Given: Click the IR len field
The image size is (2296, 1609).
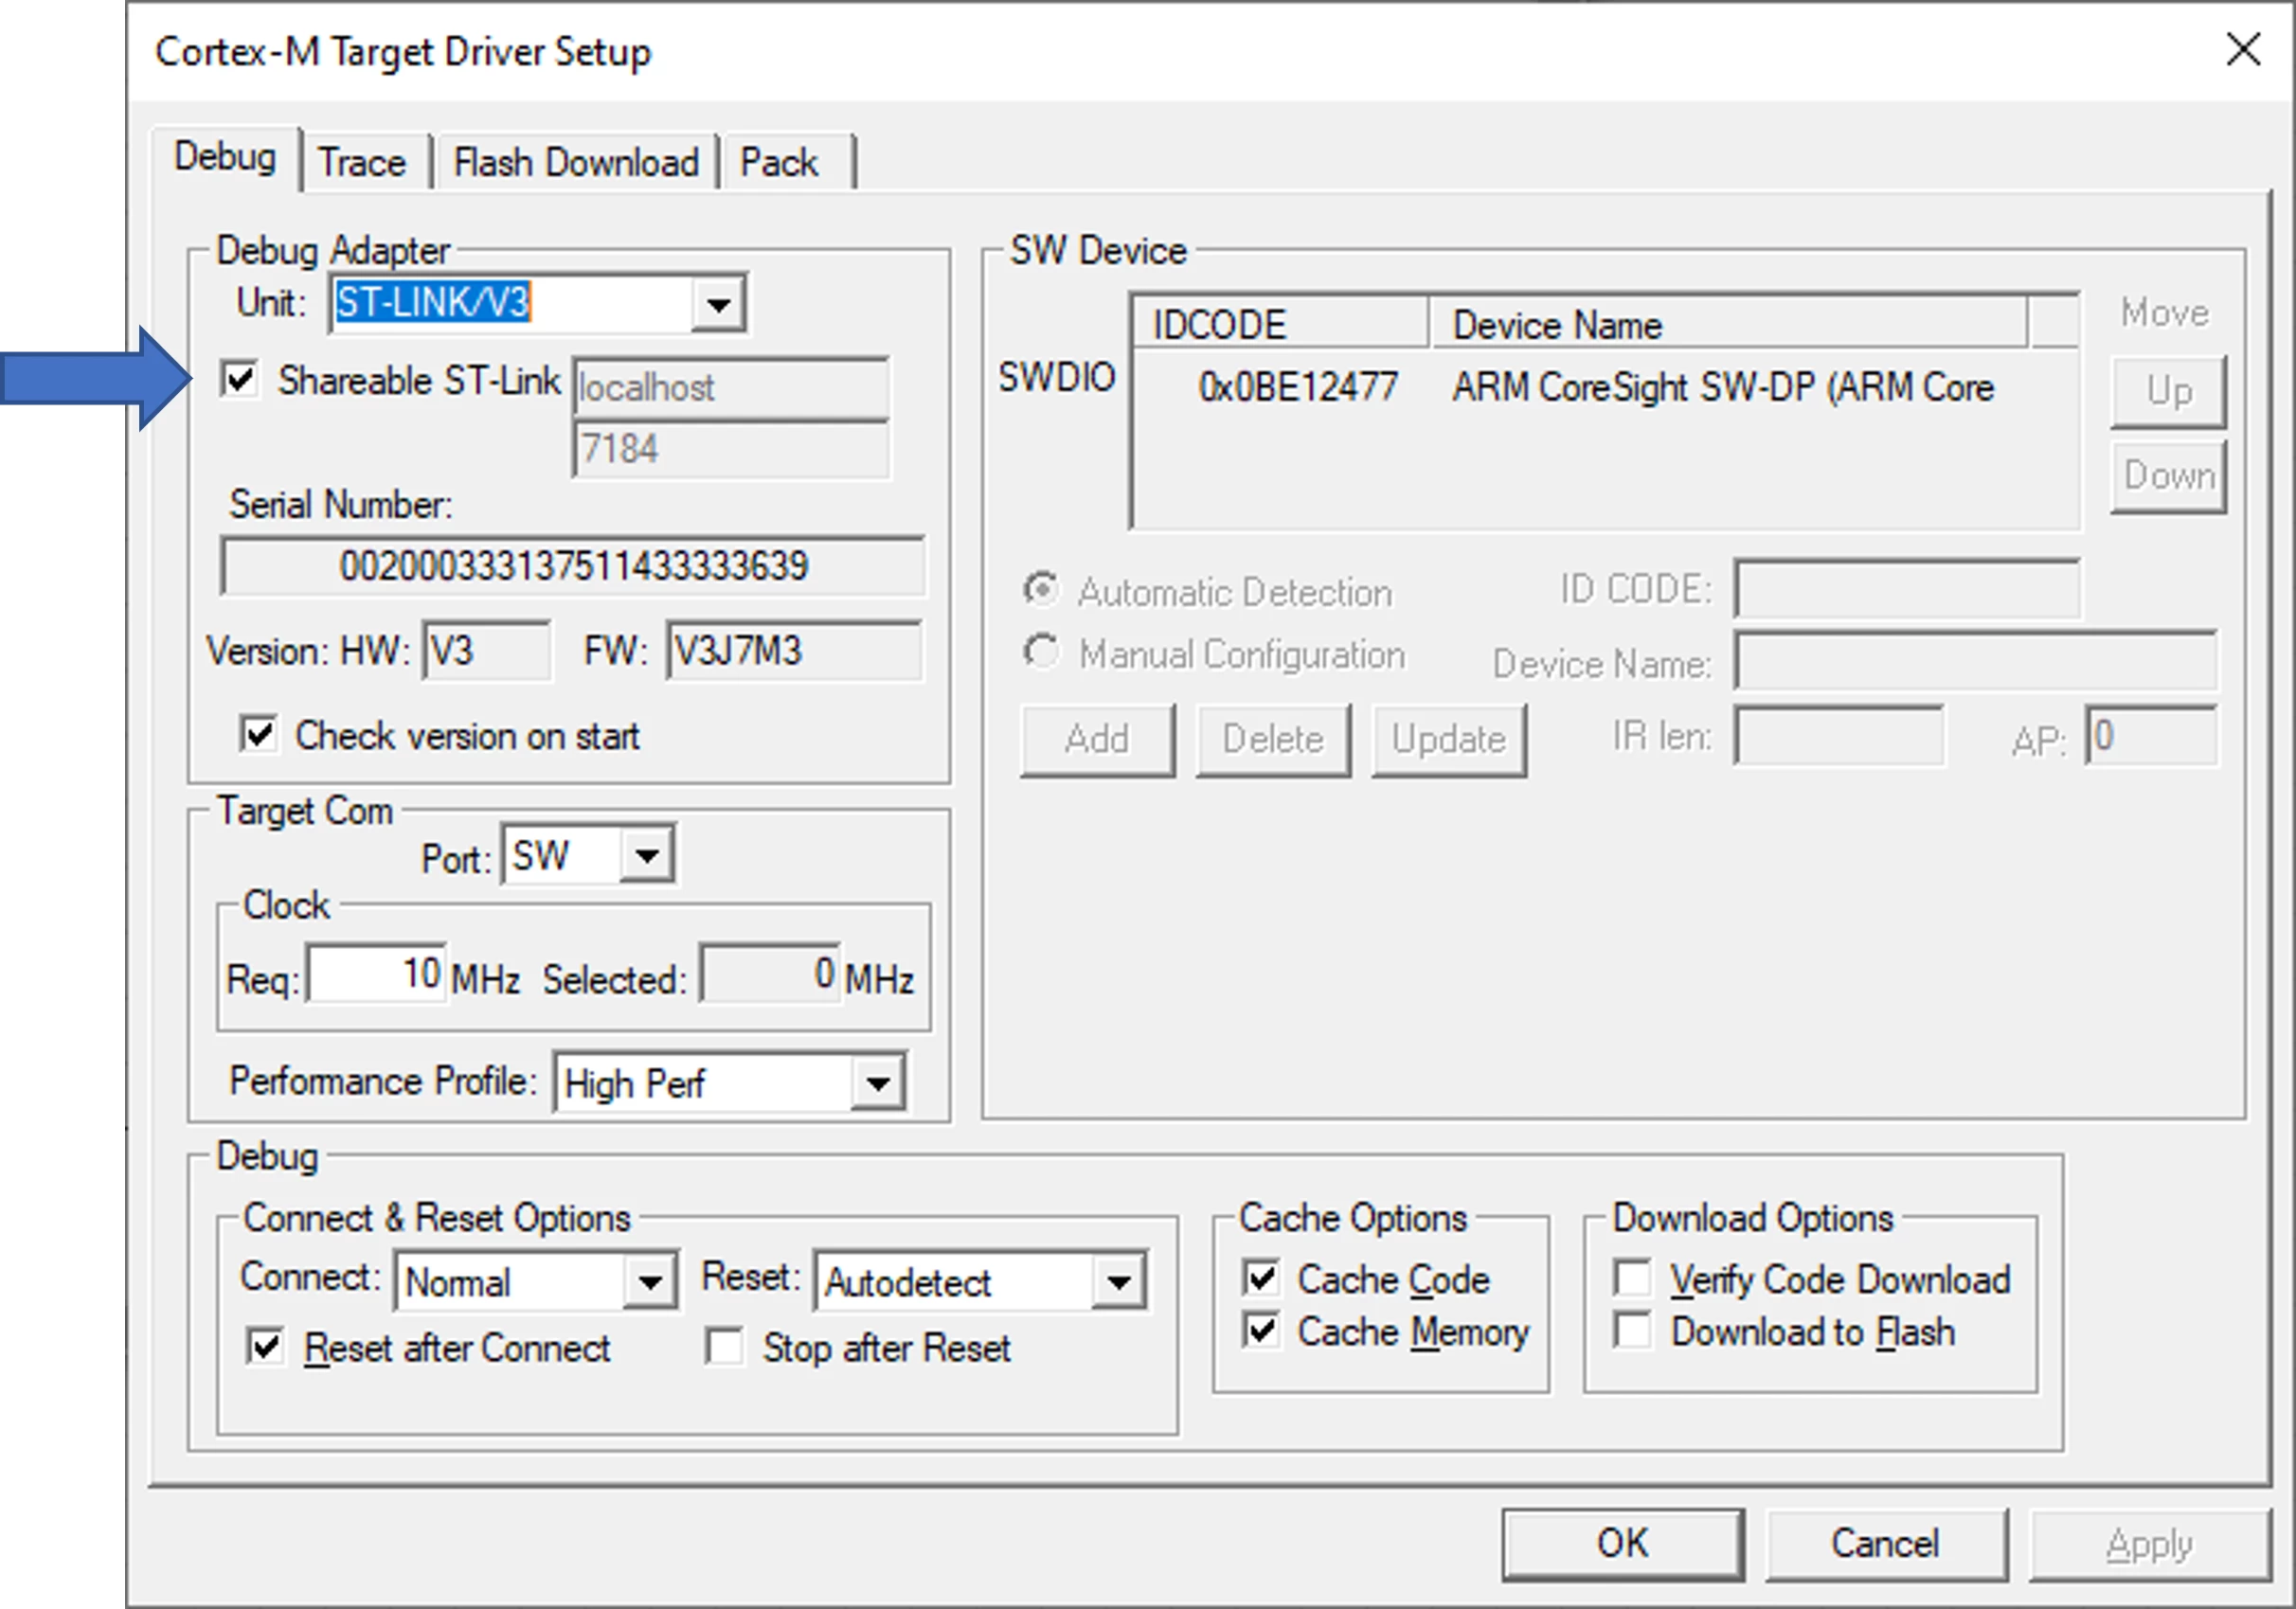Looking at the screenshot, I should 1839,736.
